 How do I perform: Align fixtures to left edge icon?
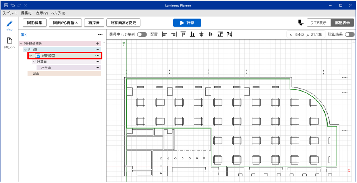point(164,34)
